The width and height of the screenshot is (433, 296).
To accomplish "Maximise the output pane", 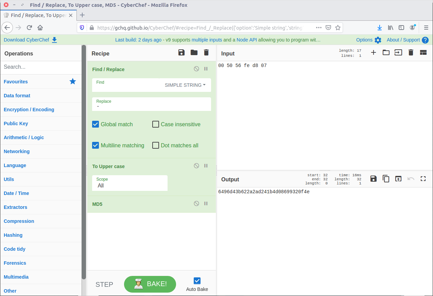I will (423, 179).
